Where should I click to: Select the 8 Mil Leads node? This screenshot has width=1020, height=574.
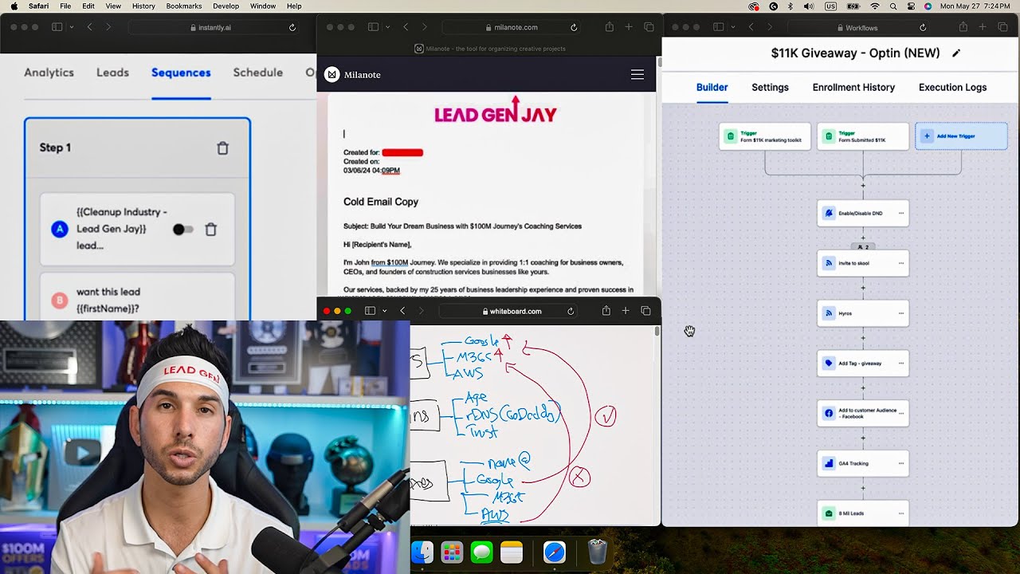click(x=863, y=513)
